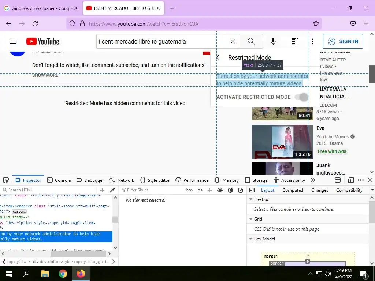Bookmark this page with the star
375x281 pixels.
[316, 23]
